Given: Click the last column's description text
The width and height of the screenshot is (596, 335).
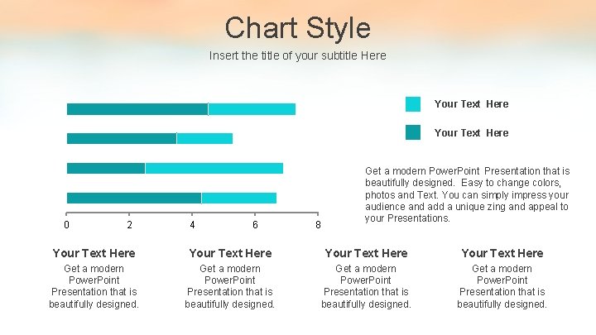Looking at the screenshot, I should coord(502,286).
